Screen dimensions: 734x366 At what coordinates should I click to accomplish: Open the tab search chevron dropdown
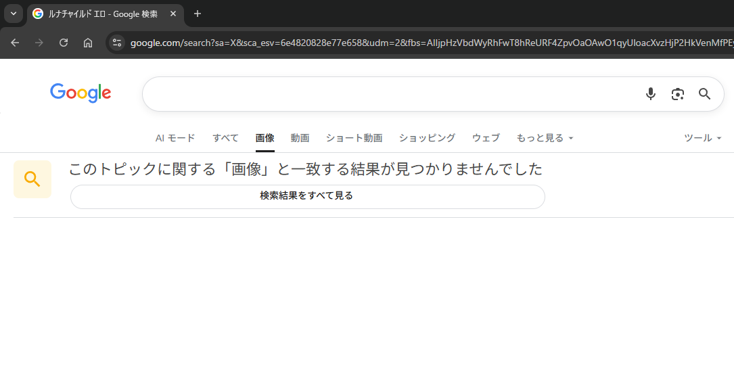pyautogui.click(x=13, y=14)
